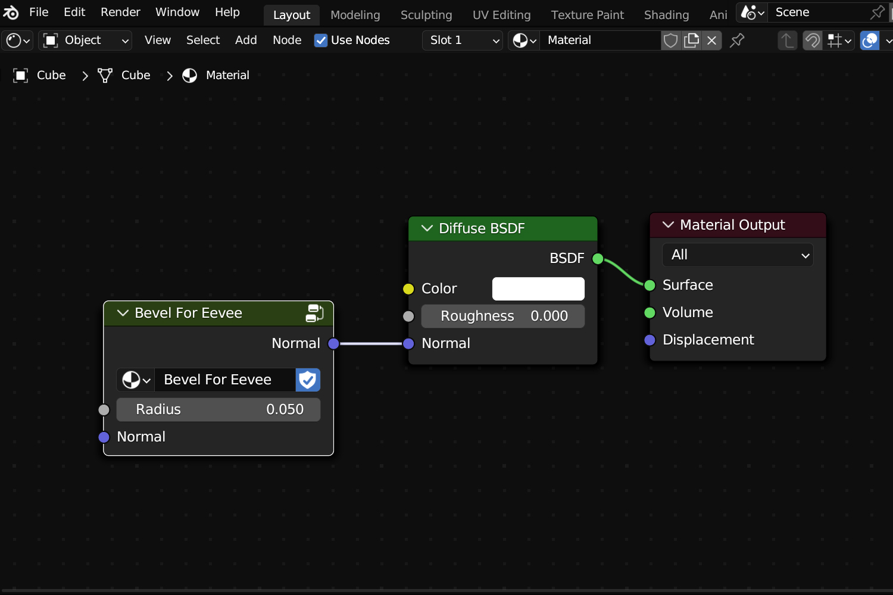Click the BSDF output socket
Image resolution: width=893 pixels, height=595 pixels.
[x=598, y=259]
